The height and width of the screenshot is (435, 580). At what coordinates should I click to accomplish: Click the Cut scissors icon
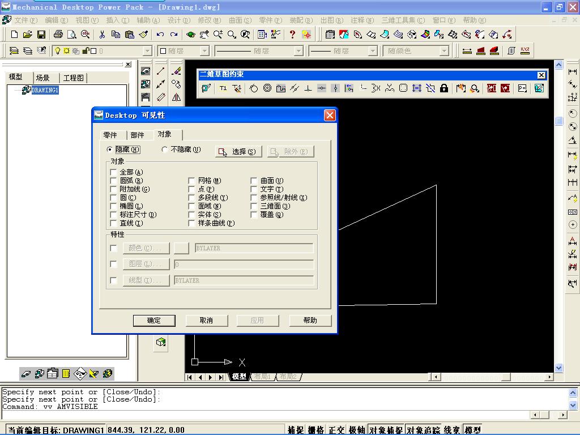pyautogui.click(x=102, y=35)
